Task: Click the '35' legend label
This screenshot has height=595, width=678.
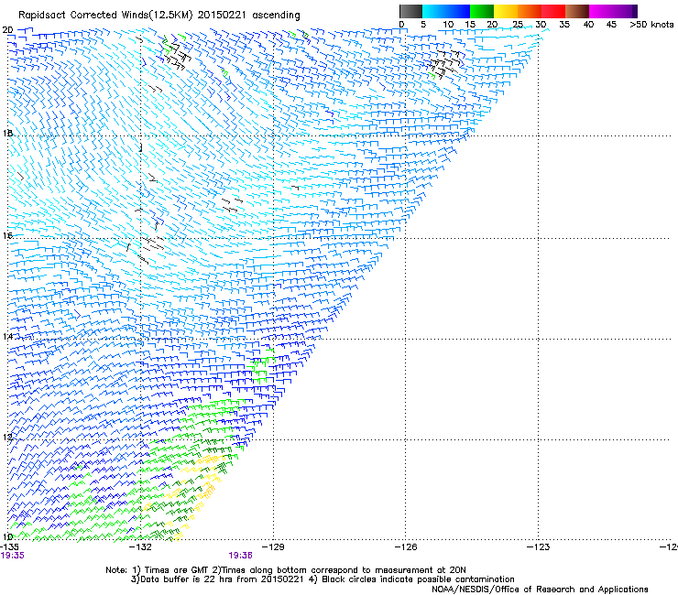Action: (564, 25)
